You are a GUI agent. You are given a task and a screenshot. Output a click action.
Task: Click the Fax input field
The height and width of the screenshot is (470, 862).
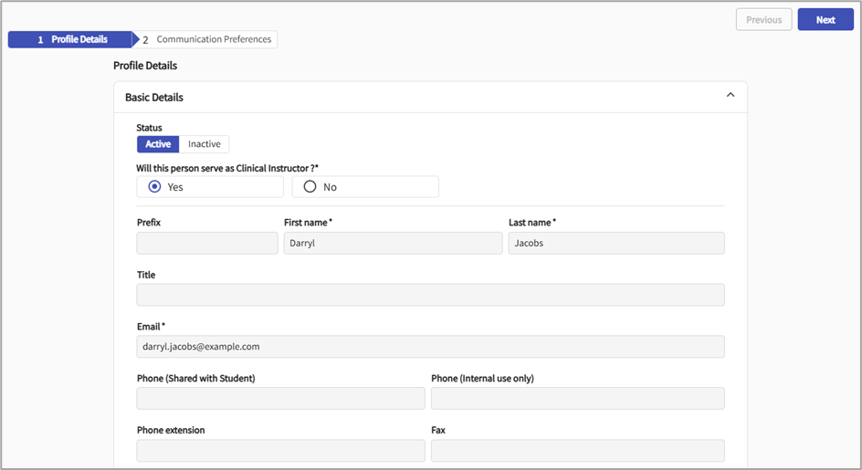(x=577, y=450)
